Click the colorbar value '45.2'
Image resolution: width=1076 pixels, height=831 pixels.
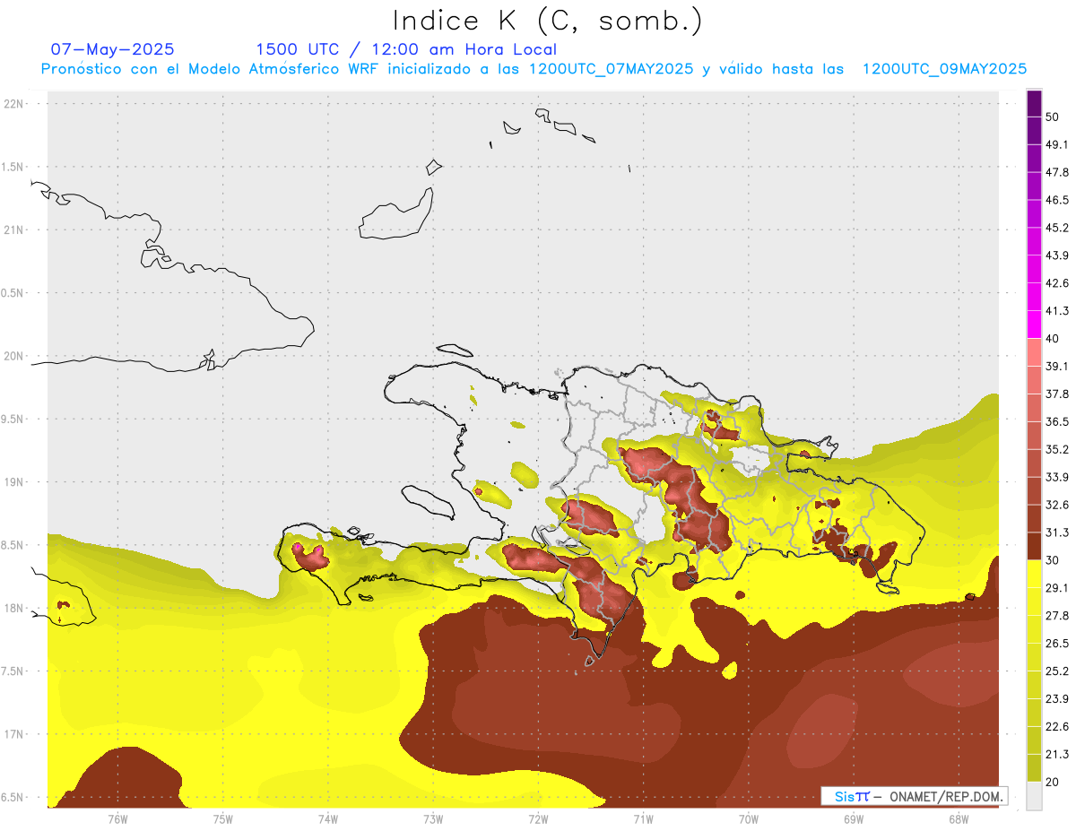coord(1057,228)
